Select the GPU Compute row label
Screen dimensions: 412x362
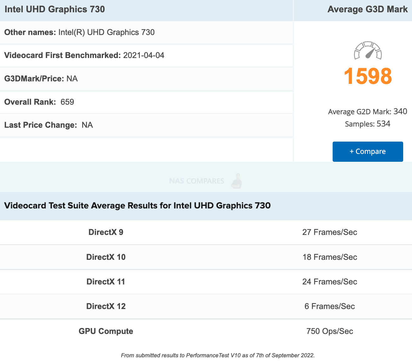point(106,331)
